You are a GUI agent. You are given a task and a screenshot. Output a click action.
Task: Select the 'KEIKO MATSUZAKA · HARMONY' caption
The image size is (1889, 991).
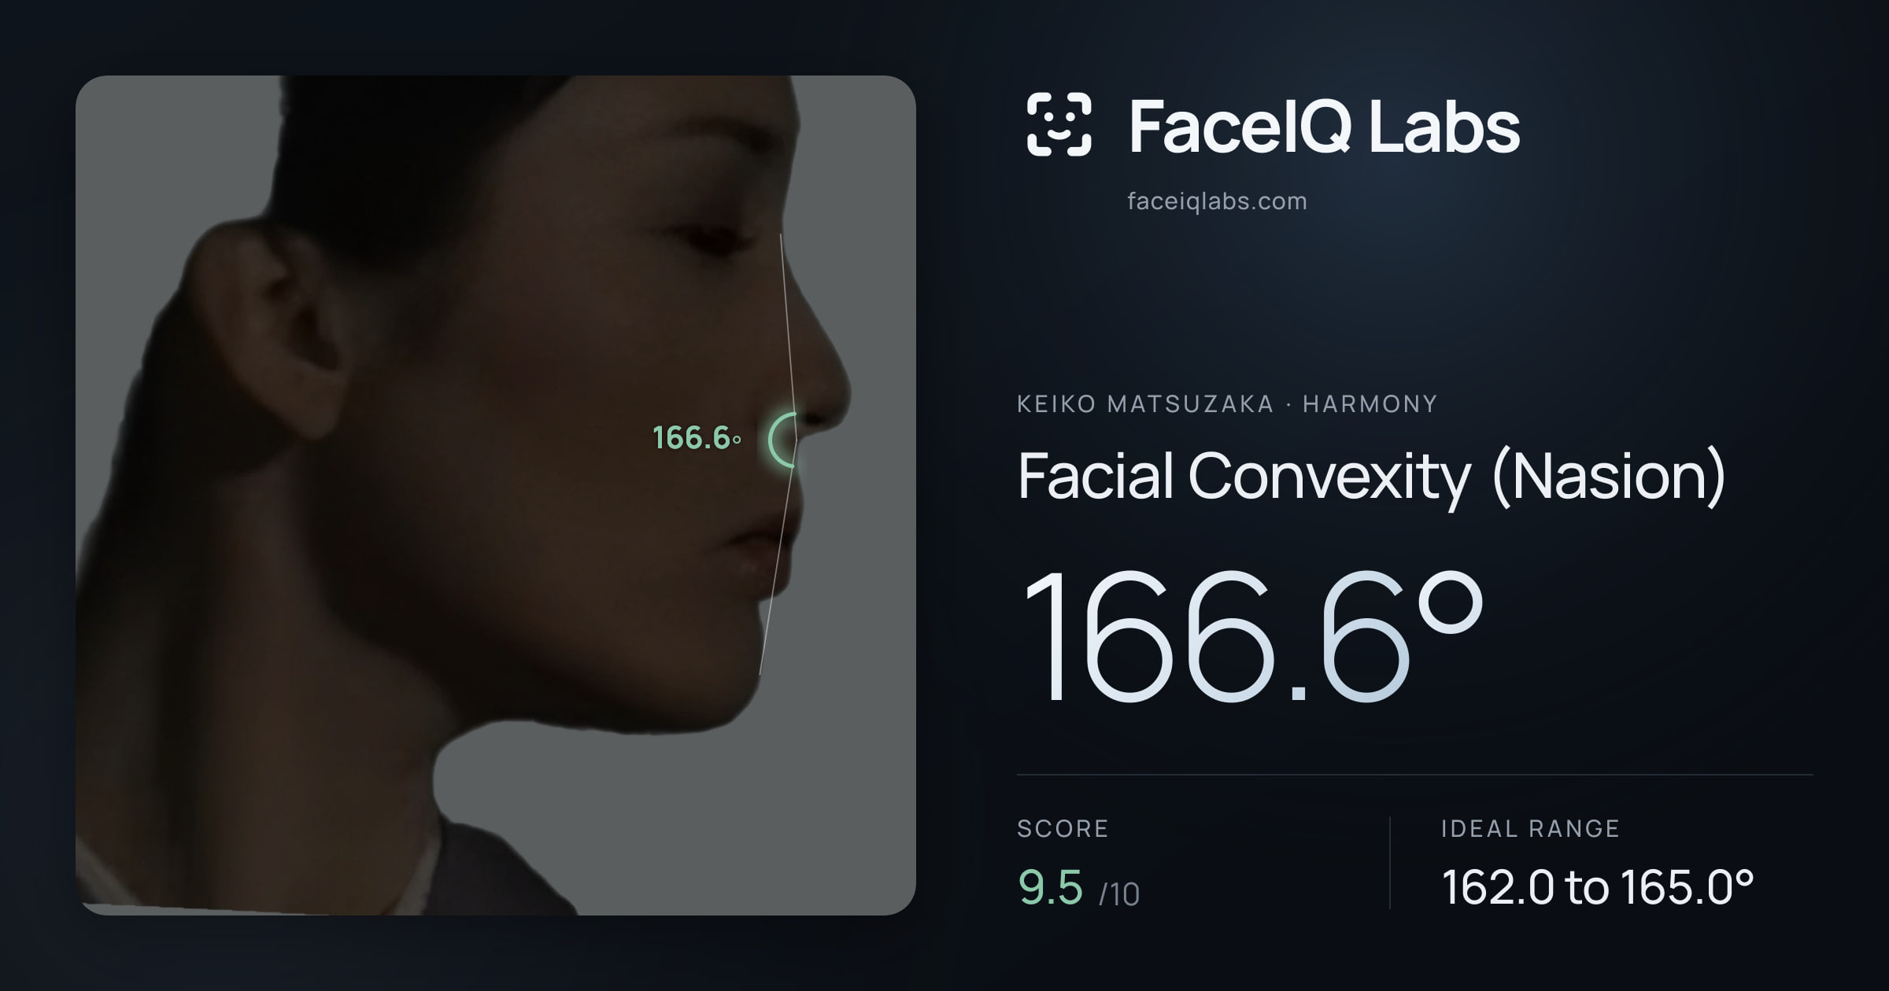(1227, 404)
